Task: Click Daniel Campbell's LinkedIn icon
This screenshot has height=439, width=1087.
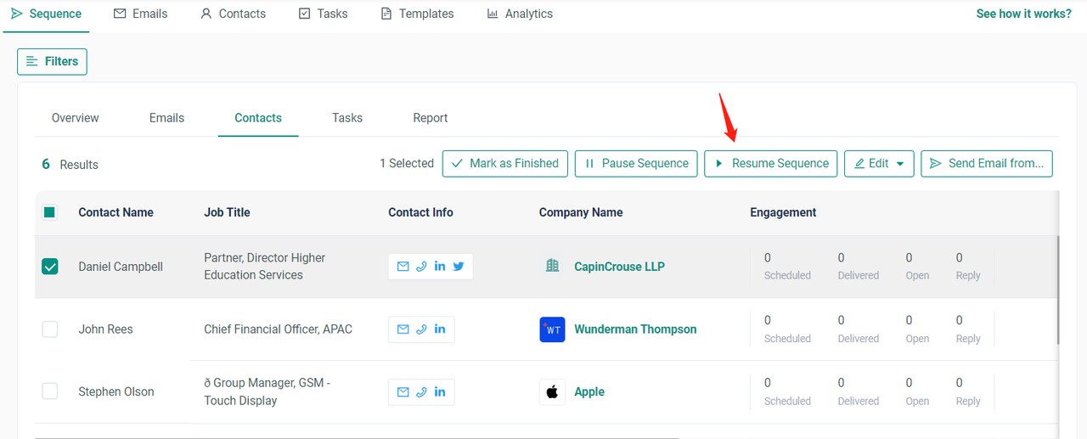Action: [x=440, y=267]
